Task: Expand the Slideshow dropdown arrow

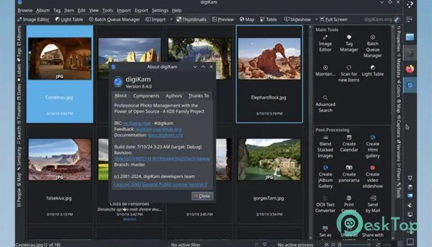Action: point(316,19)
